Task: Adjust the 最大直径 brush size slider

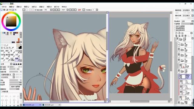Action: 15,67
